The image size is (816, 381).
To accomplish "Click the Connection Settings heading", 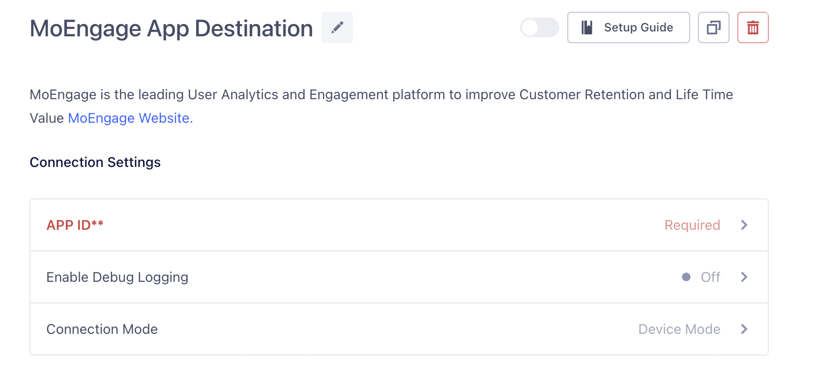I will [x=95, y=163].
